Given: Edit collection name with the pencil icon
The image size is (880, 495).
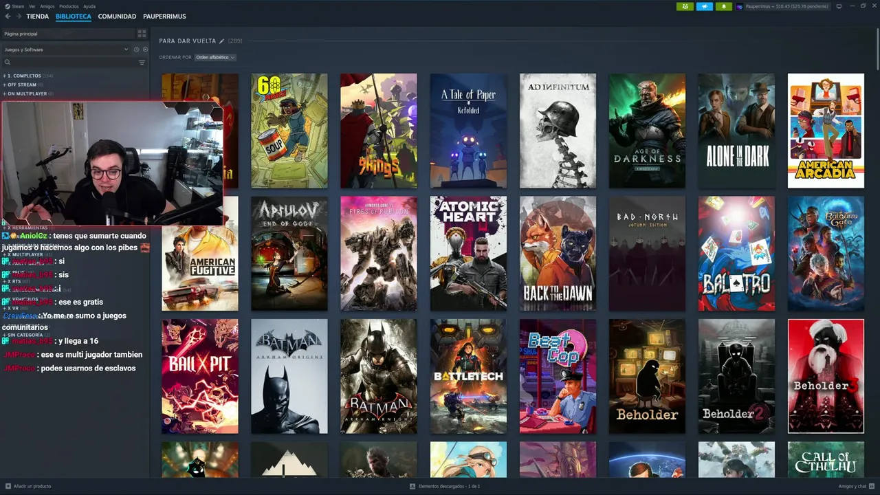Looking at the screenshot, I should click(221, 41).
